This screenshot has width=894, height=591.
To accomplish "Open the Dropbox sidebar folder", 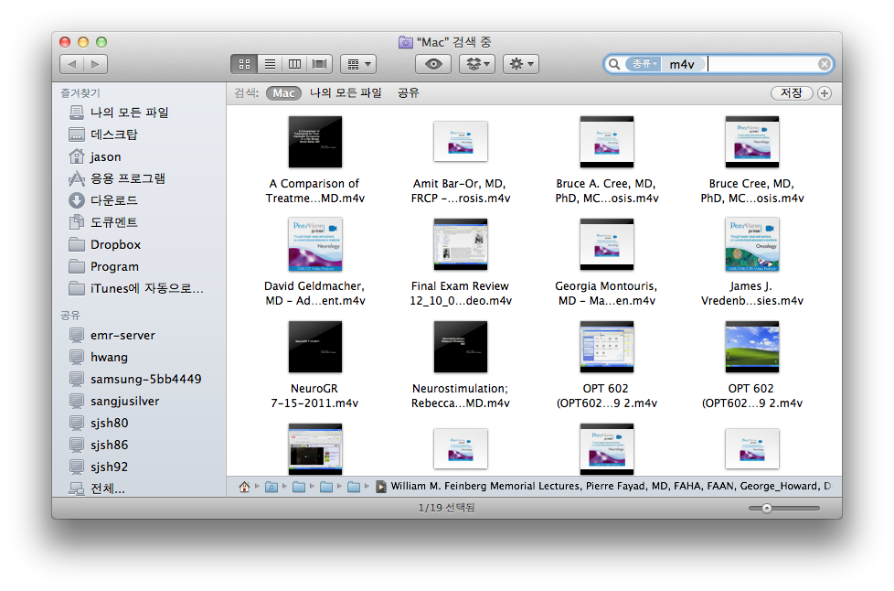I will (115, 245).
